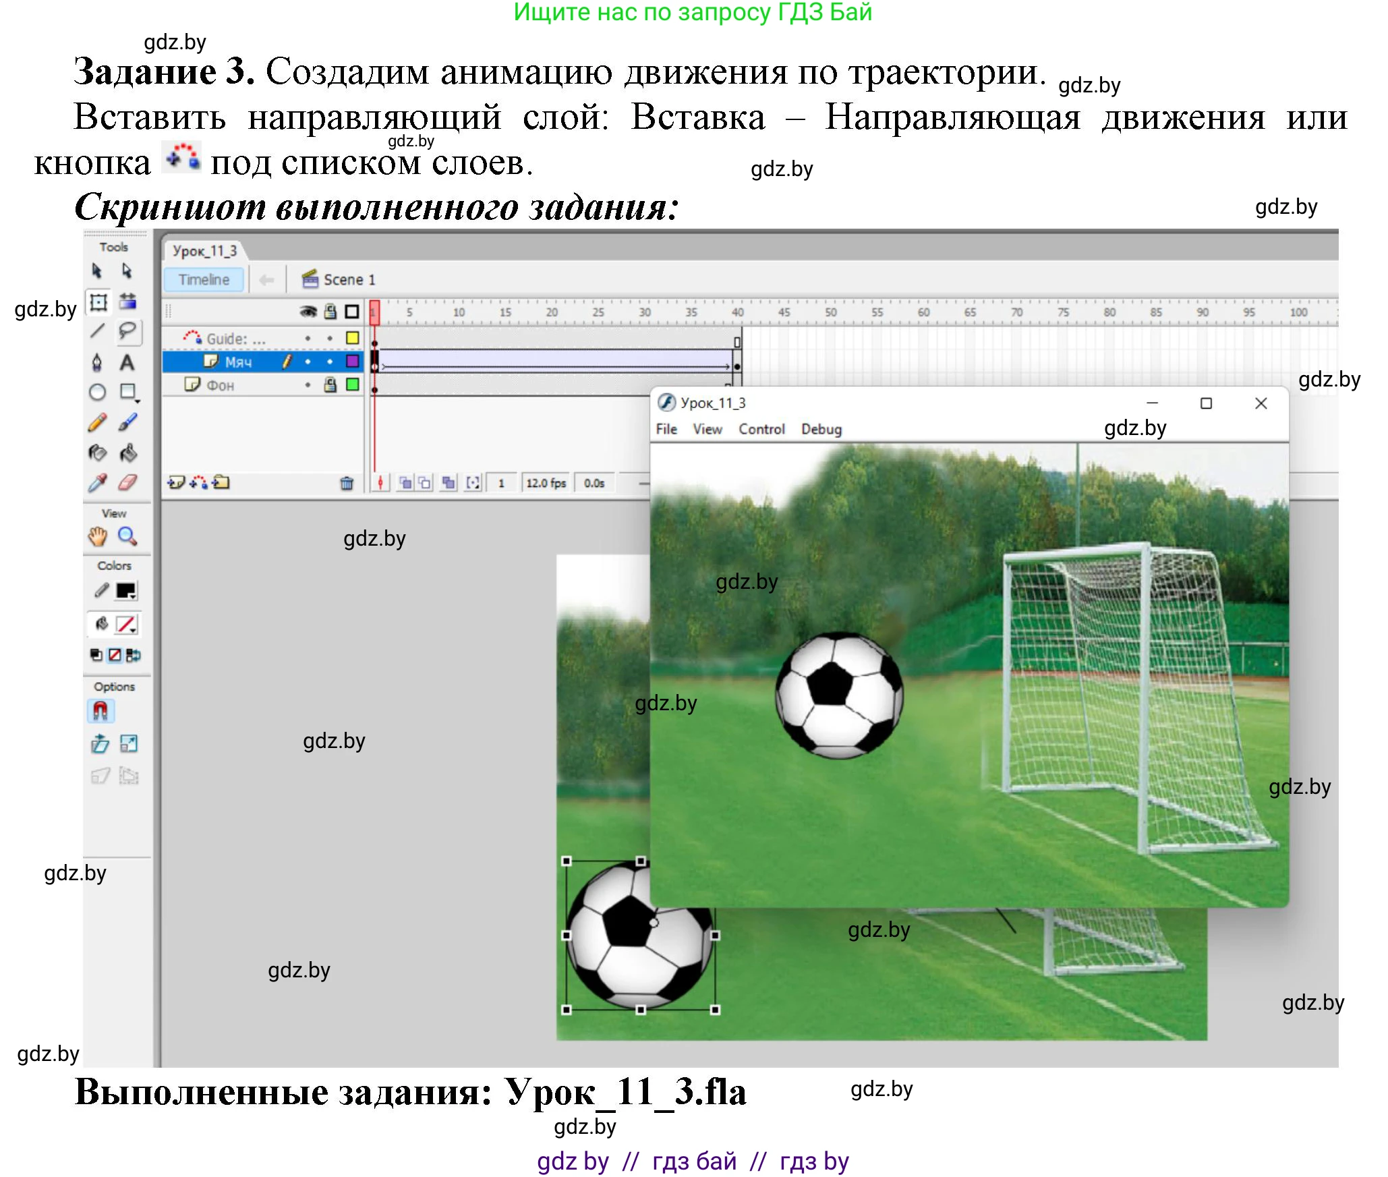Toggle lock on Фон layer
The height and width of the screenshot is (1177, 1388).
[330, 385]
